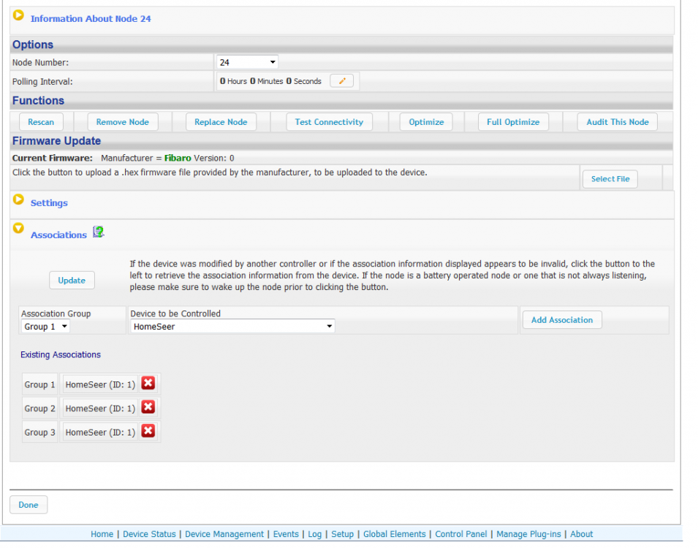Click Select File for firmware upload
This screenshot has width=698, height=548.
click(610, 179)
